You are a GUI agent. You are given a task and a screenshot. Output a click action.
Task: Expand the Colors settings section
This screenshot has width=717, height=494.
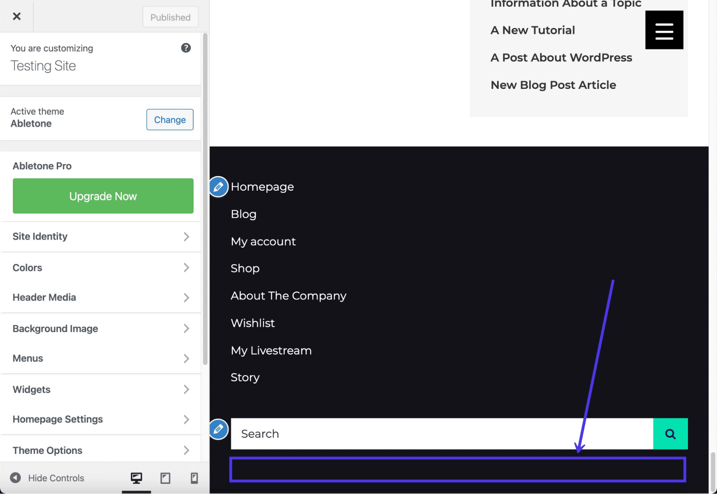[x=100, y=267]
